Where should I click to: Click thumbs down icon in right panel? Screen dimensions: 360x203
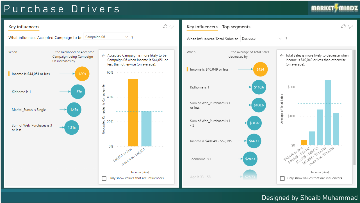click(350, 26)
